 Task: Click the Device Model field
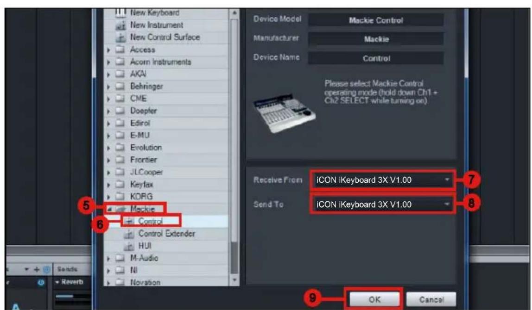click(x=376, y=20)
